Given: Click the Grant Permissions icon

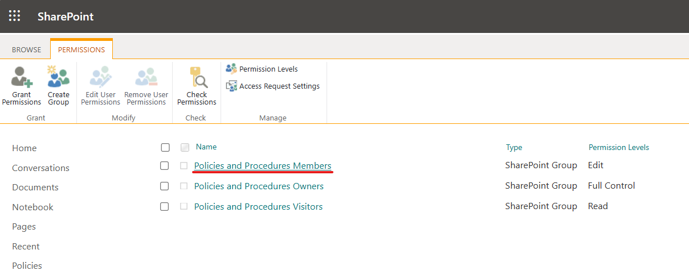Looking at the screenshot, I should (22, 76).
